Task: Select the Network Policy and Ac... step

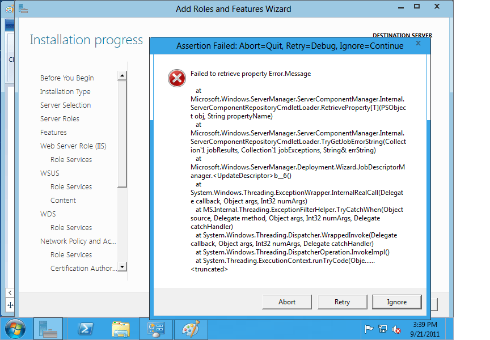Action: (78, 241)
